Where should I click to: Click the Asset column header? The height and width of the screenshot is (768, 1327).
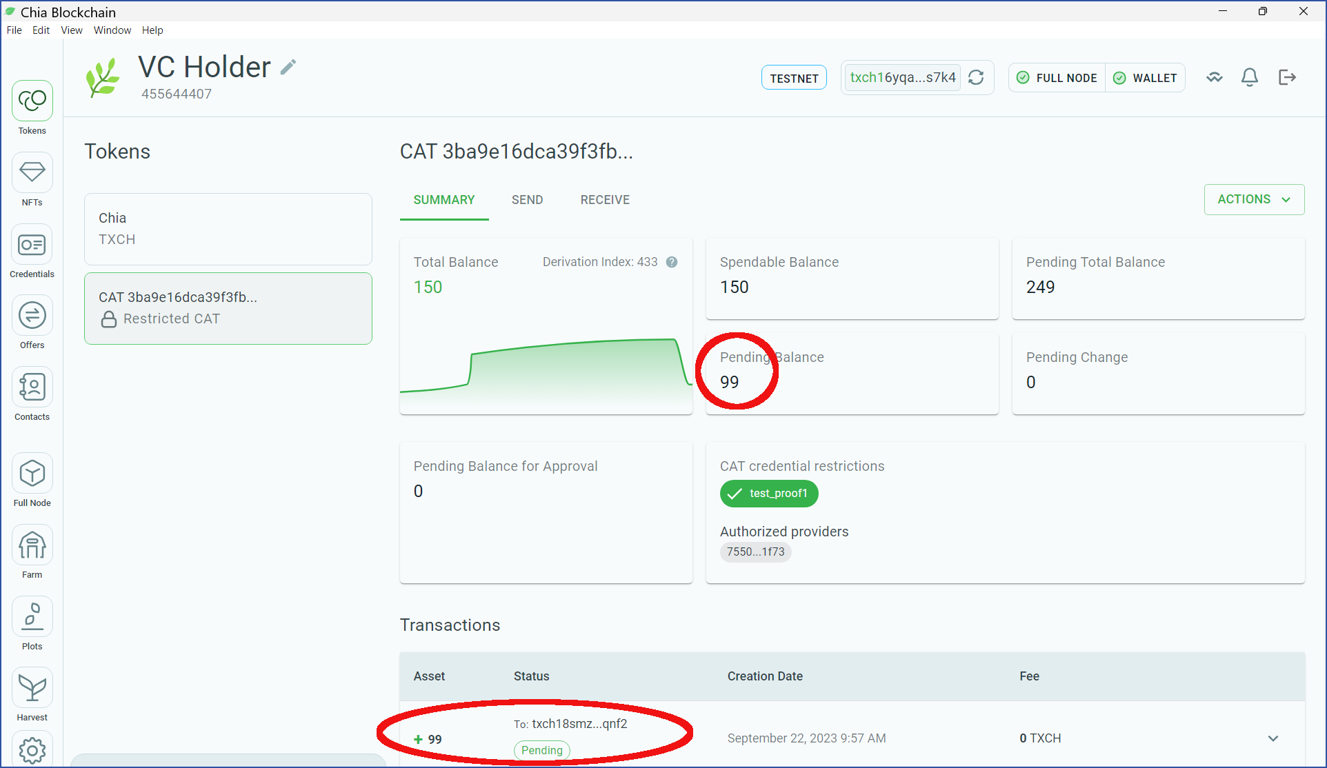(x=429, y=676)
